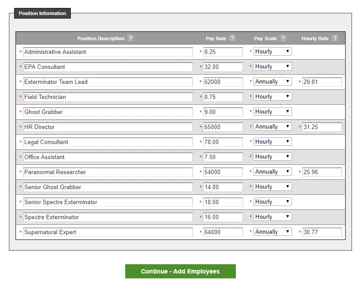This screenshot has height=285, width=362.
Task: Click the Senior Spectre Exterminator description field
Action: tap(108, 202)
